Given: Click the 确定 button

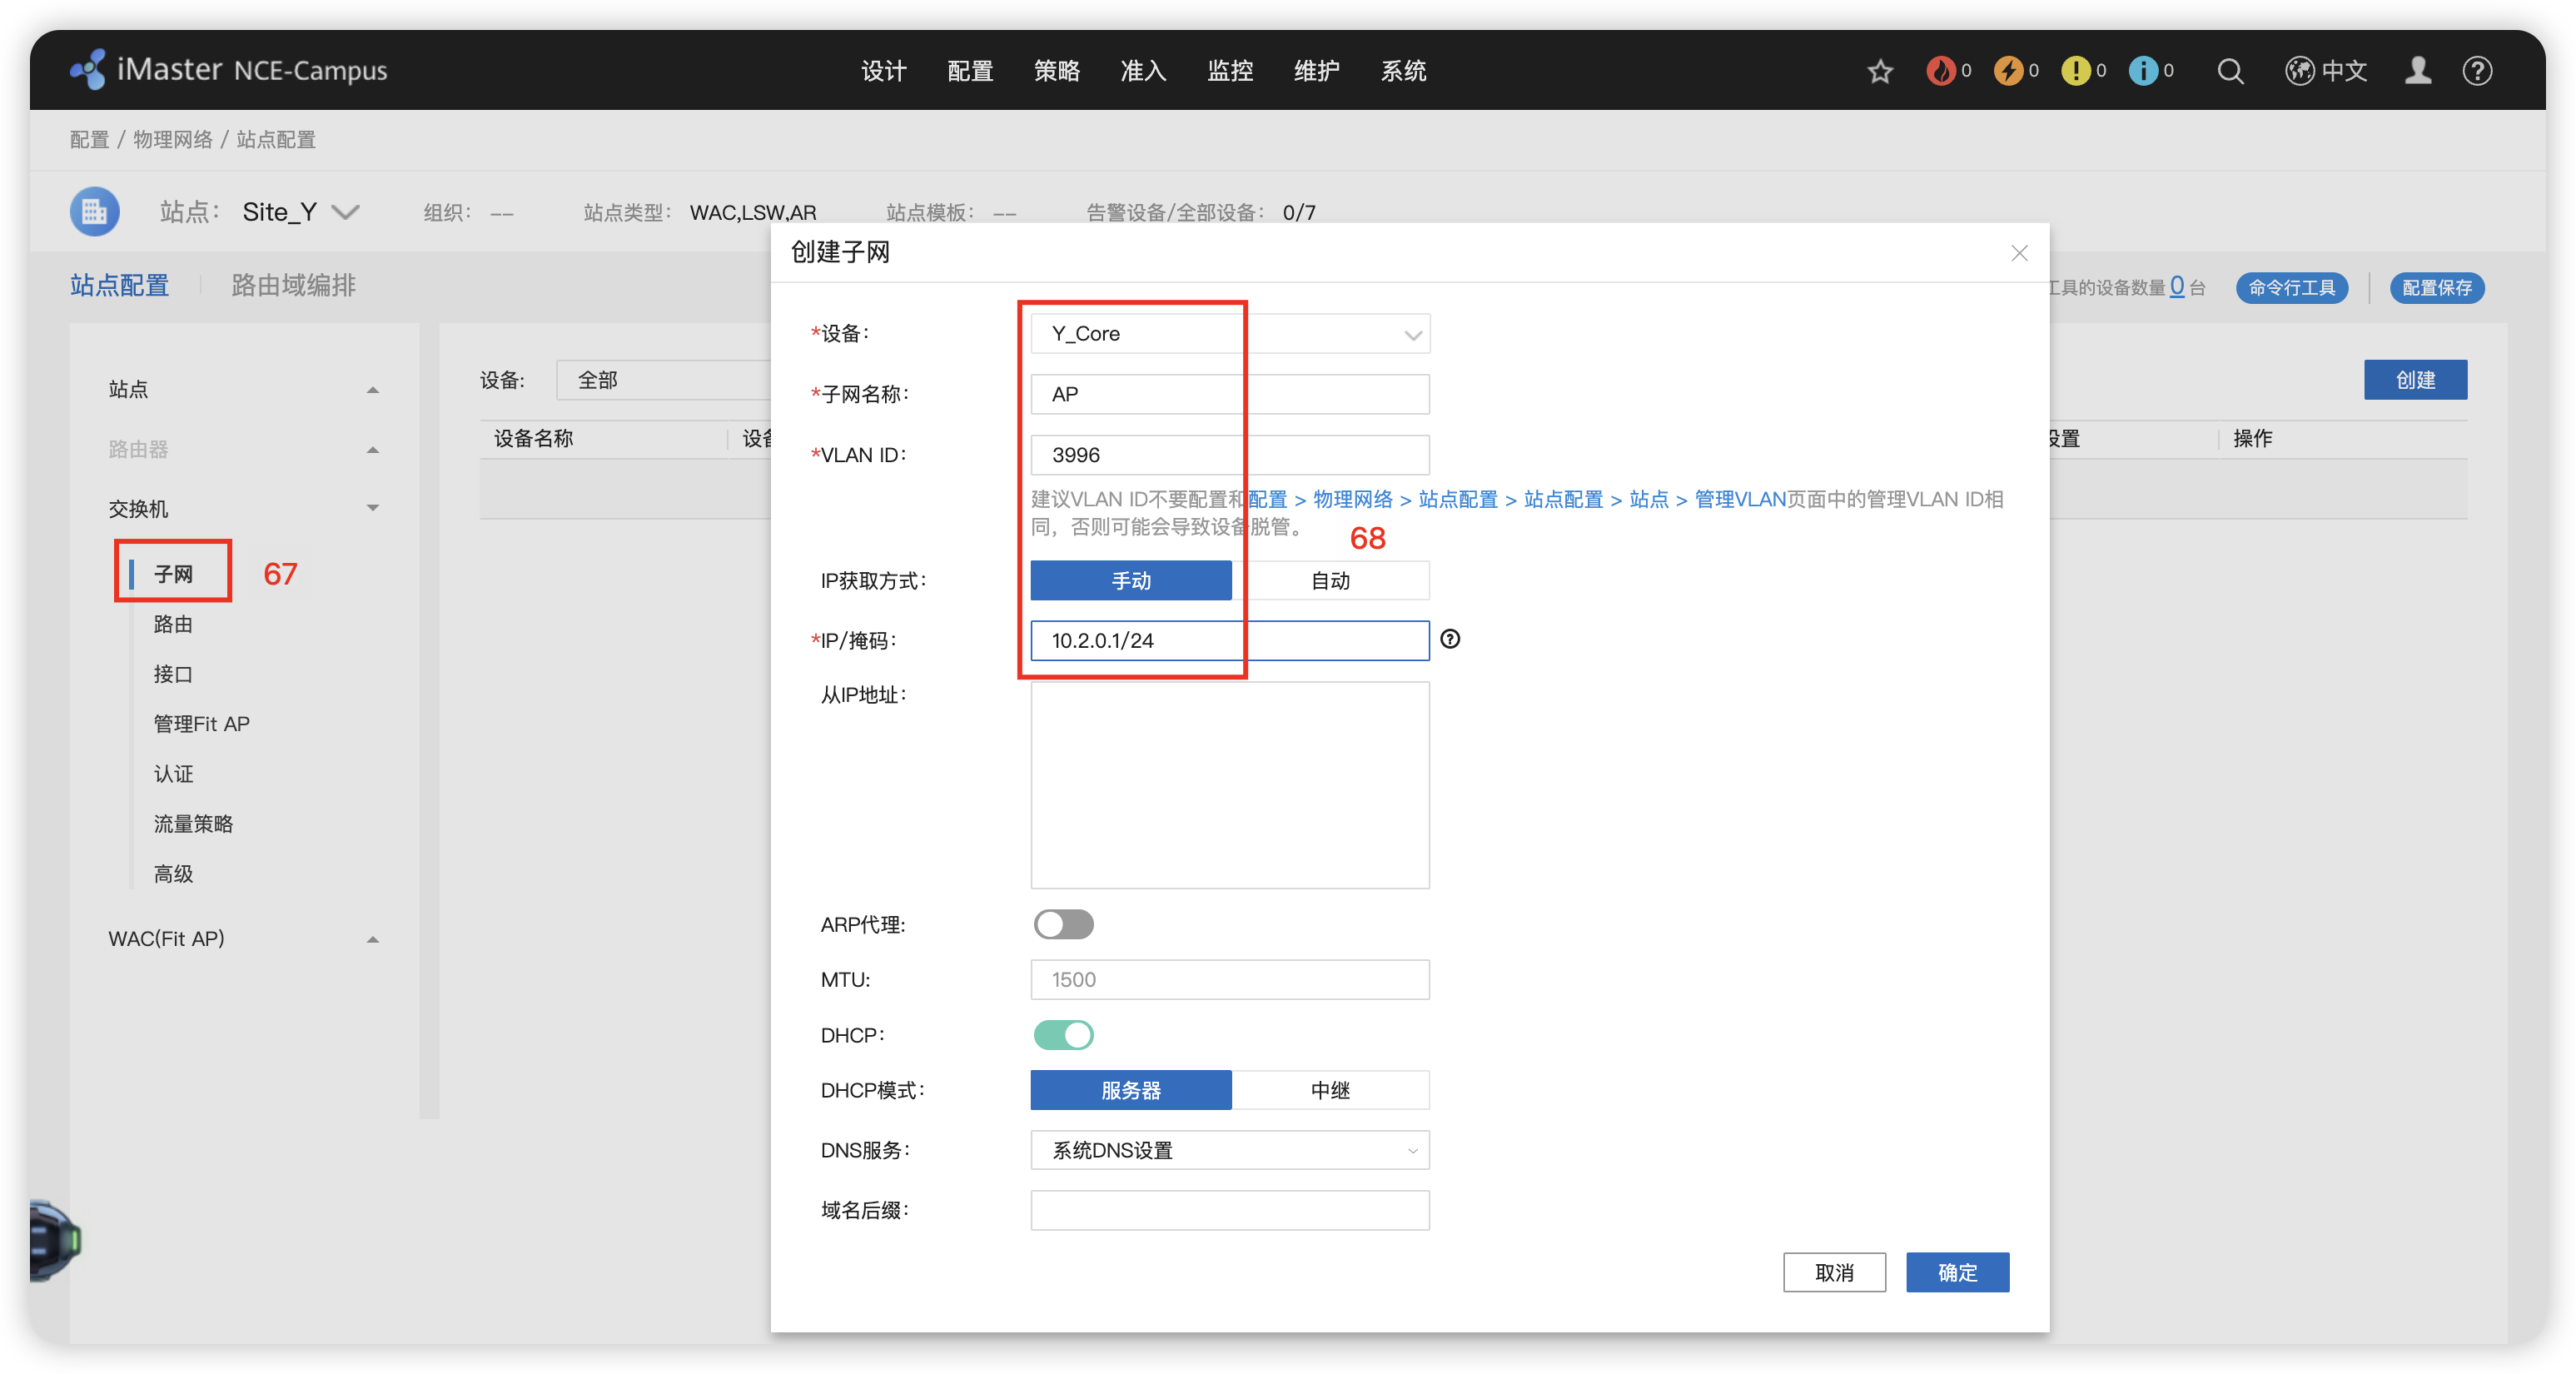Looking at the screenshot, I should 1957,1272.
